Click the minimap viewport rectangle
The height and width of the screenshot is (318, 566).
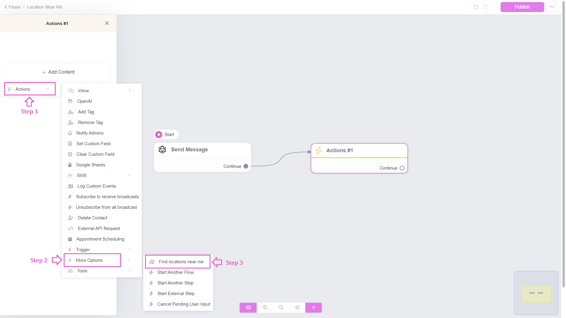pyautogui.click(x=536, y=294)
